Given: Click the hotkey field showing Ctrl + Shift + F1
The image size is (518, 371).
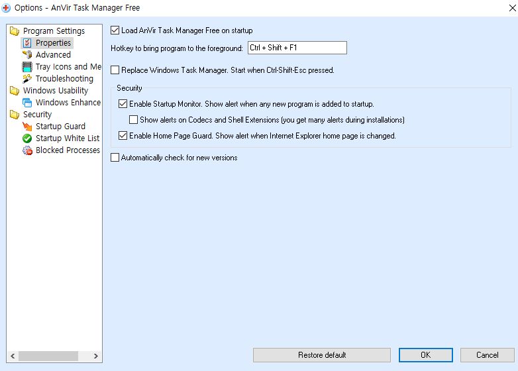Looking at the screenshot, I should pos(297,48).
